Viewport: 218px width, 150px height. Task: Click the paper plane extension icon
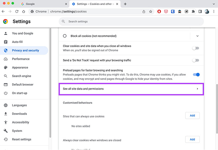coord(186,11)
